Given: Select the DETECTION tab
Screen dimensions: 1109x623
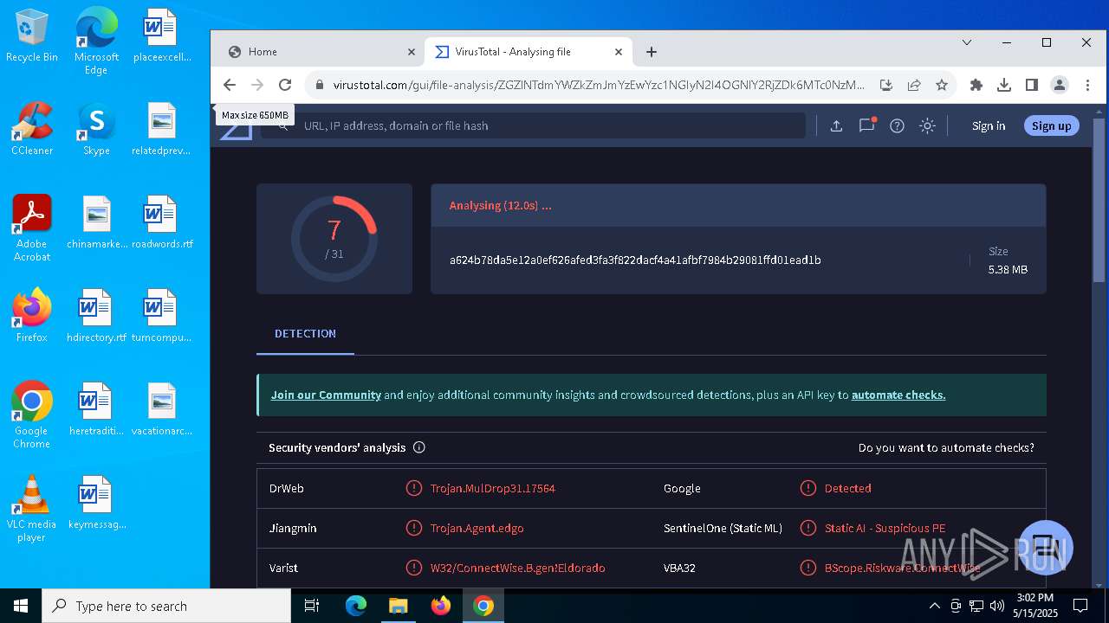Looking at the screenshot, I should coord(305,334).
